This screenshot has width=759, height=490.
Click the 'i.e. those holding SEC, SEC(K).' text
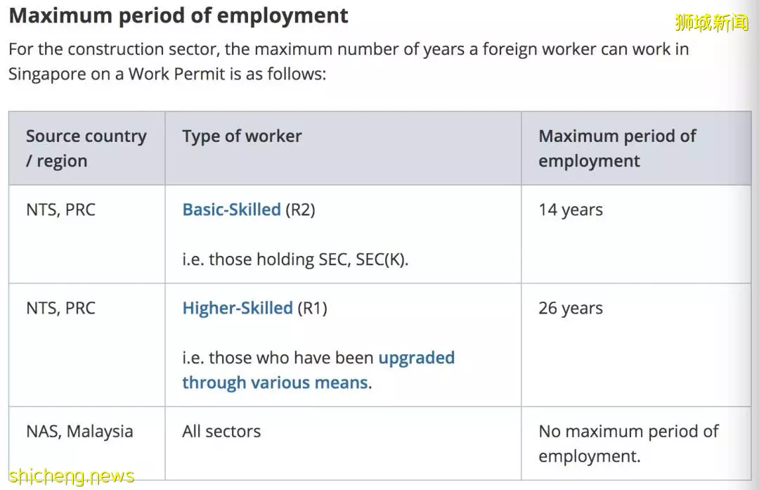point(295,259)
